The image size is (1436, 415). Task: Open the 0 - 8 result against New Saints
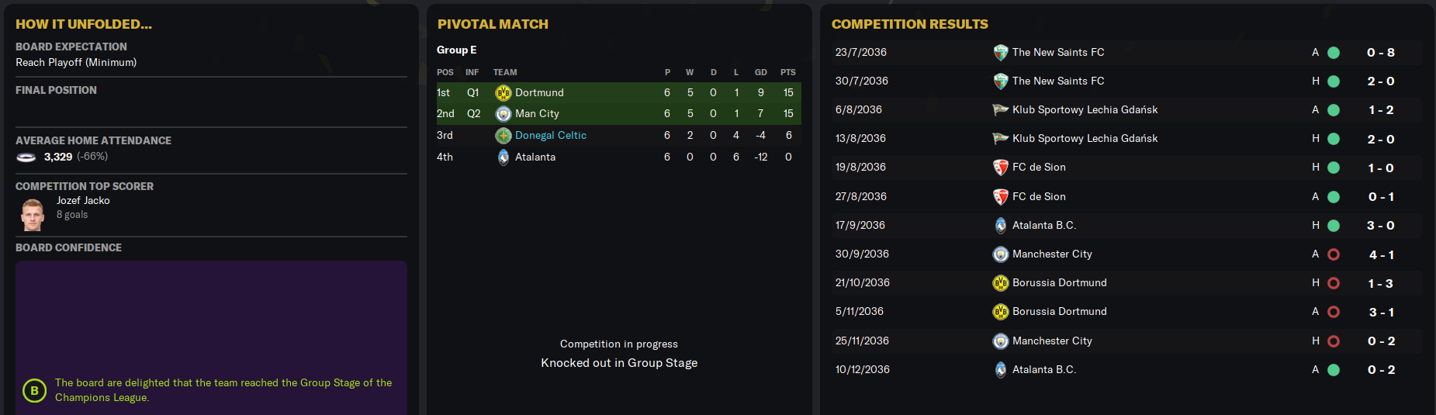tap(1381, 53)
